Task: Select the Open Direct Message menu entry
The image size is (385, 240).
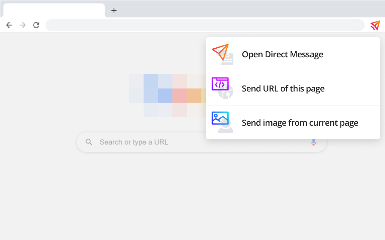Action: tap(293, 54)
